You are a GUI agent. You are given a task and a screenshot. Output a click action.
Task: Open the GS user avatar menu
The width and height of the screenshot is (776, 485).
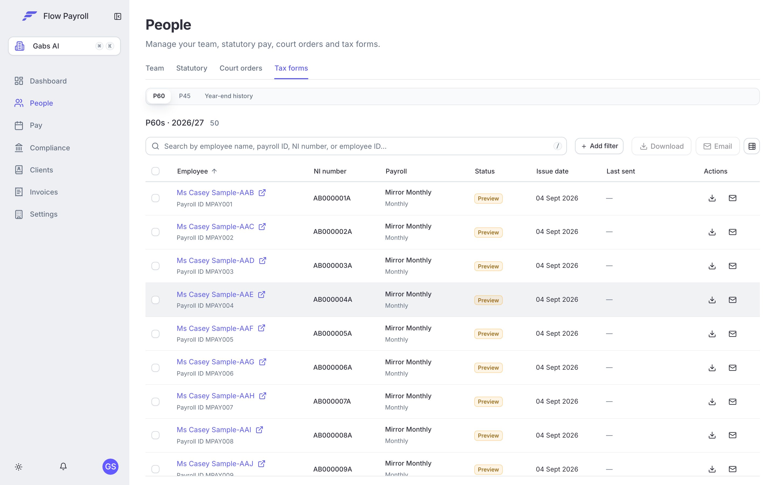110,466
